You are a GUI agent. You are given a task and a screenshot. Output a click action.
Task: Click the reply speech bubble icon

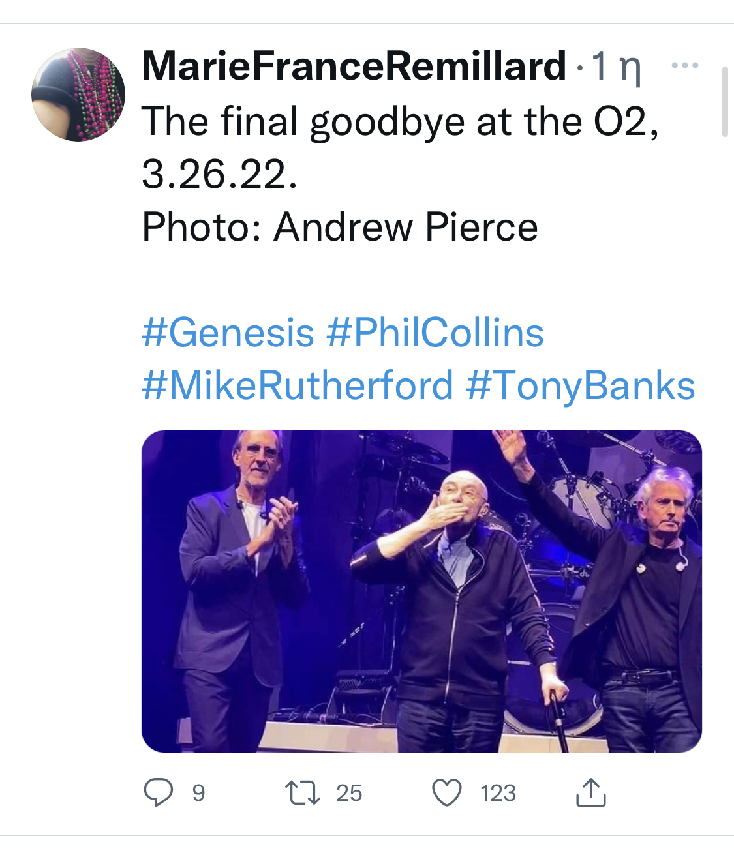[x=159, y=792]
